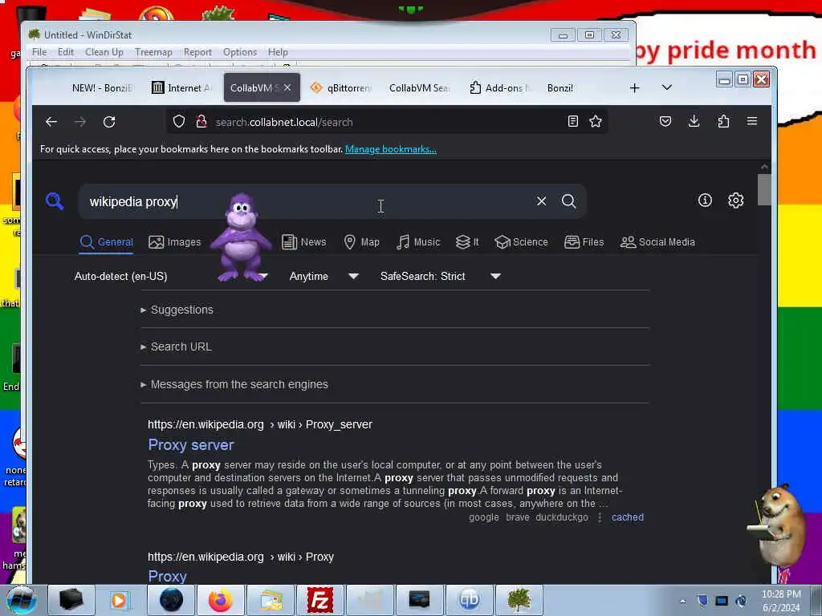Click the blue search logo beside the query box
The image size is (822, 616).
click(x=55, y=201)
